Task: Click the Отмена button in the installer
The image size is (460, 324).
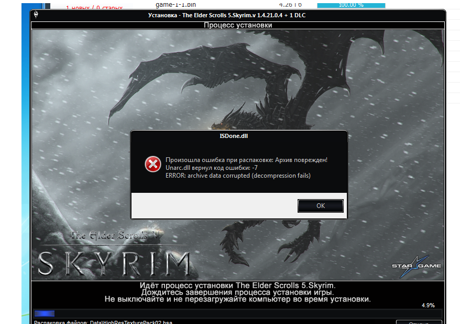Action: point(419,322)
